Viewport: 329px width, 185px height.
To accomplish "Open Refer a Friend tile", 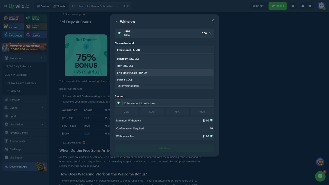I will click(36, 18).
